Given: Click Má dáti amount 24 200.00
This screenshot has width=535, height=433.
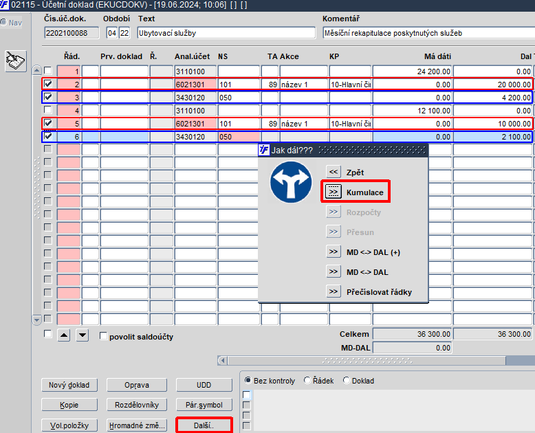Looking at the screenshot, I should 412,71.
